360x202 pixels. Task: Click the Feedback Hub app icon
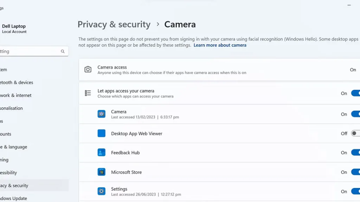[x=102, y=153]
